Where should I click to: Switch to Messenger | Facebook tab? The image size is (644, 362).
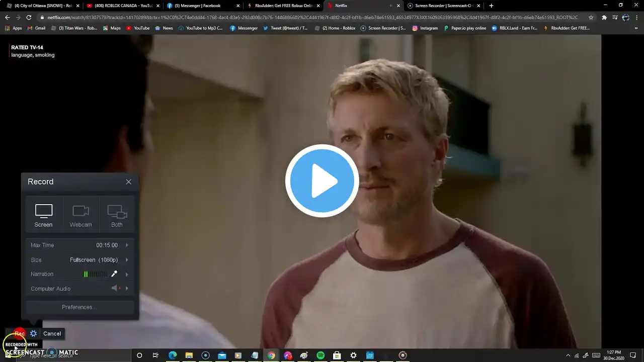(x=203, y=6)
